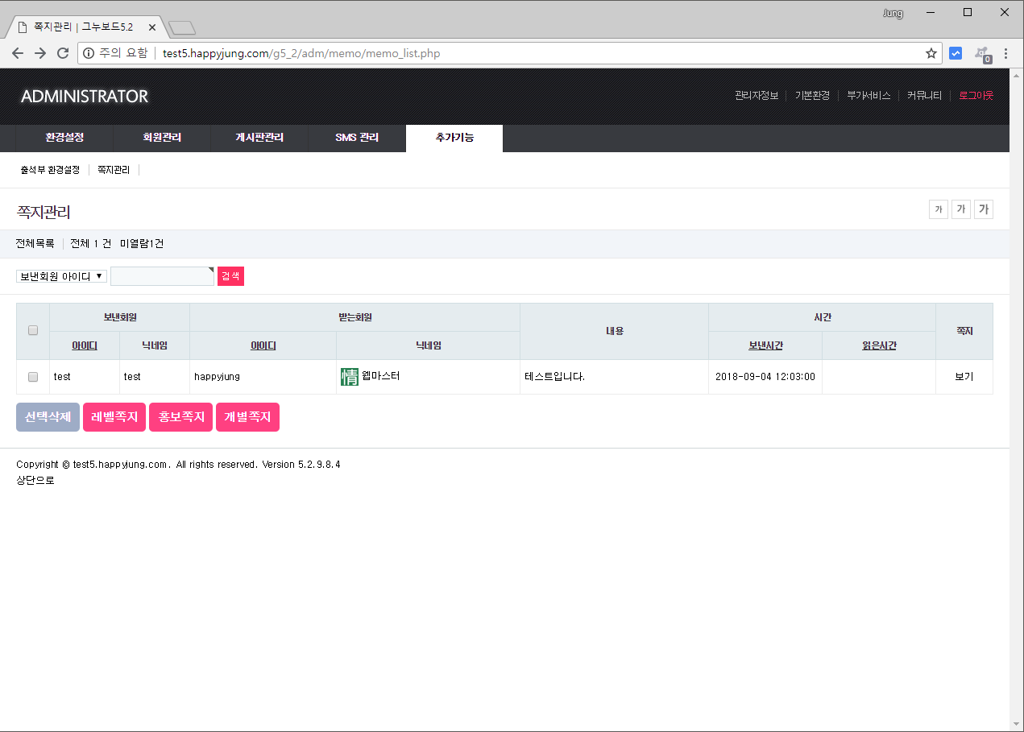Open the 게시판관리 menu tab

(x=259, y=138)
